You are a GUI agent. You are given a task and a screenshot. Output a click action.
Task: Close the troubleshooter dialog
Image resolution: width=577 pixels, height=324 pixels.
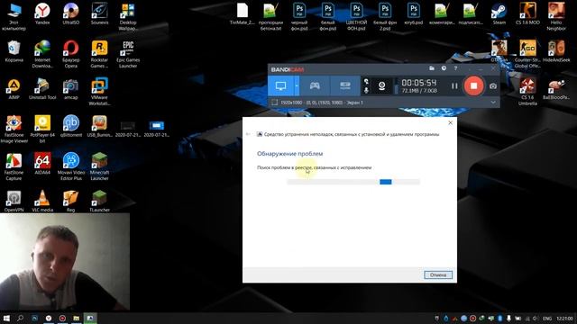point(450,122)
